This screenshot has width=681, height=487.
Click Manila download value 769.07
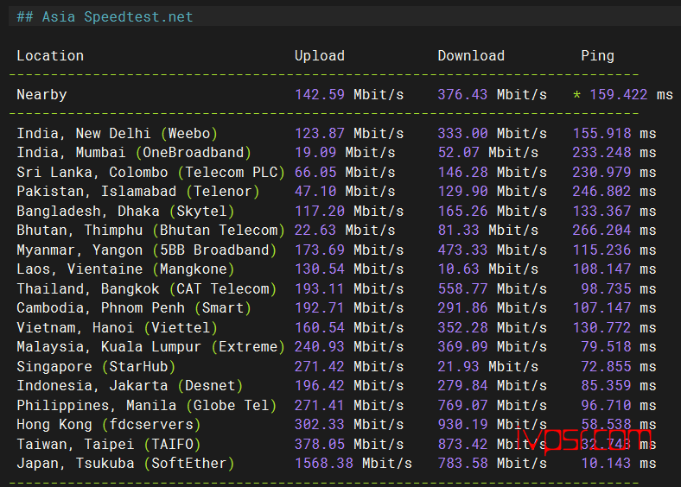click(462, 405)
